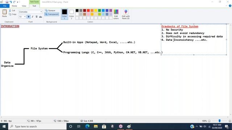This screenshot has height=130, width=232.
Task: Click the '1. No Security' line
Action: coord(172,30)
